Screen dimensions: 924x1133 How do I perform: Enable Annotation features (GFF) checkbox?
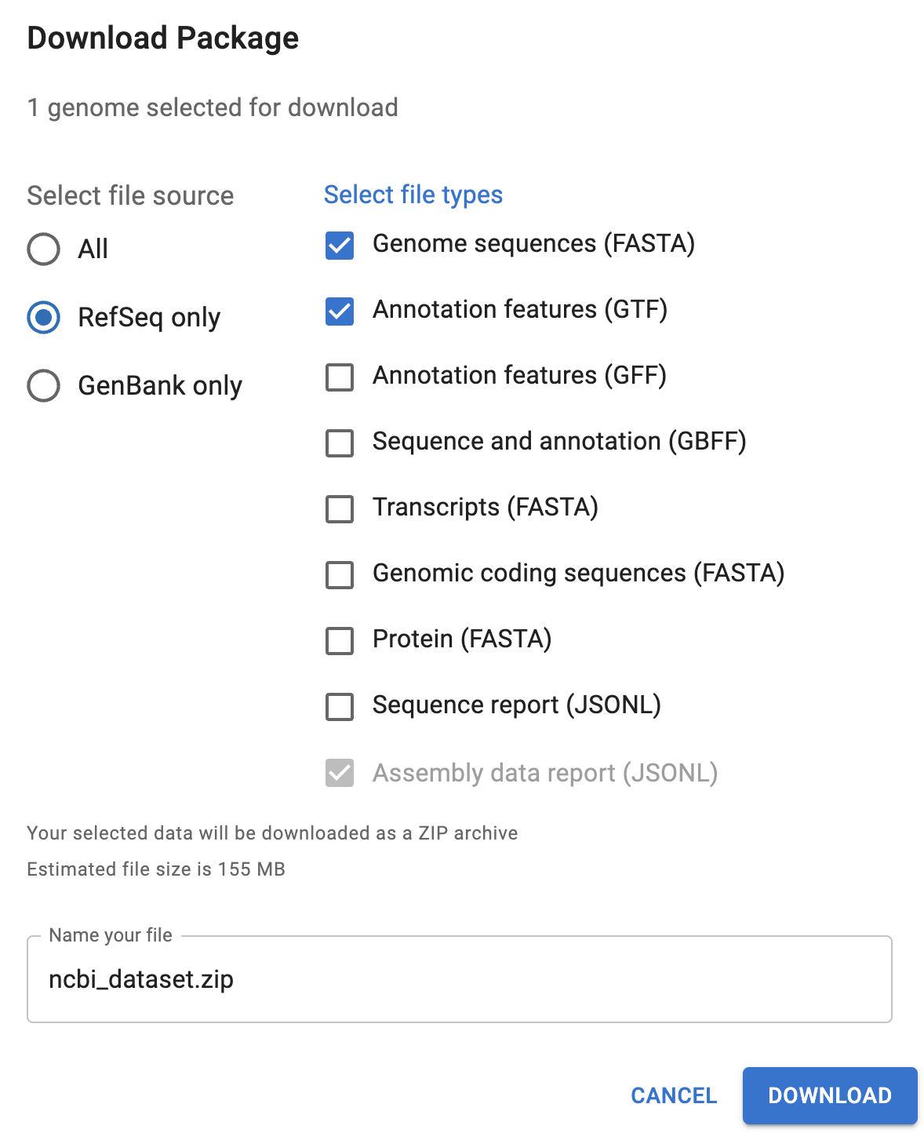340,377
